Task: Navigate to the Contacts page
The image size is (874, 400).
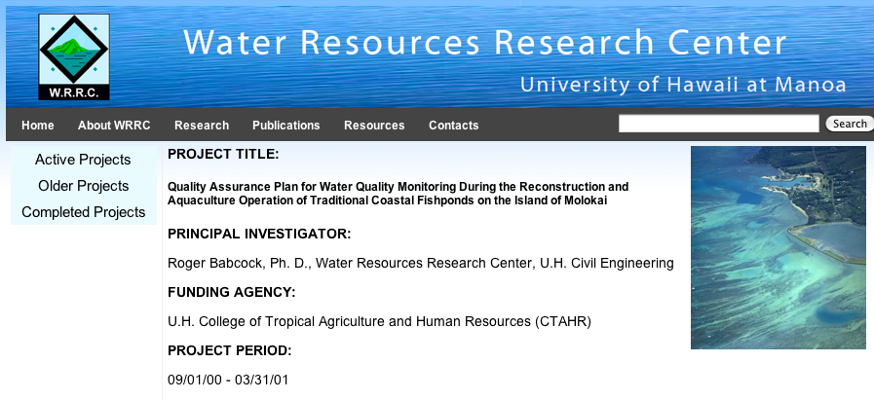Action: pos(454,126)
